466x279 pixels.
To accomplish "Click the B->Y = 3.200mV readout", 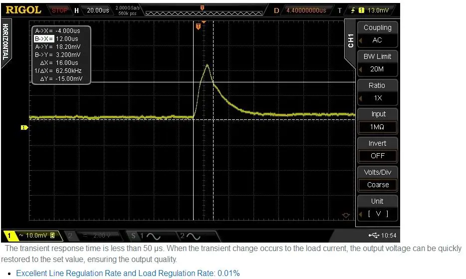I will click(x=58, y=55).
